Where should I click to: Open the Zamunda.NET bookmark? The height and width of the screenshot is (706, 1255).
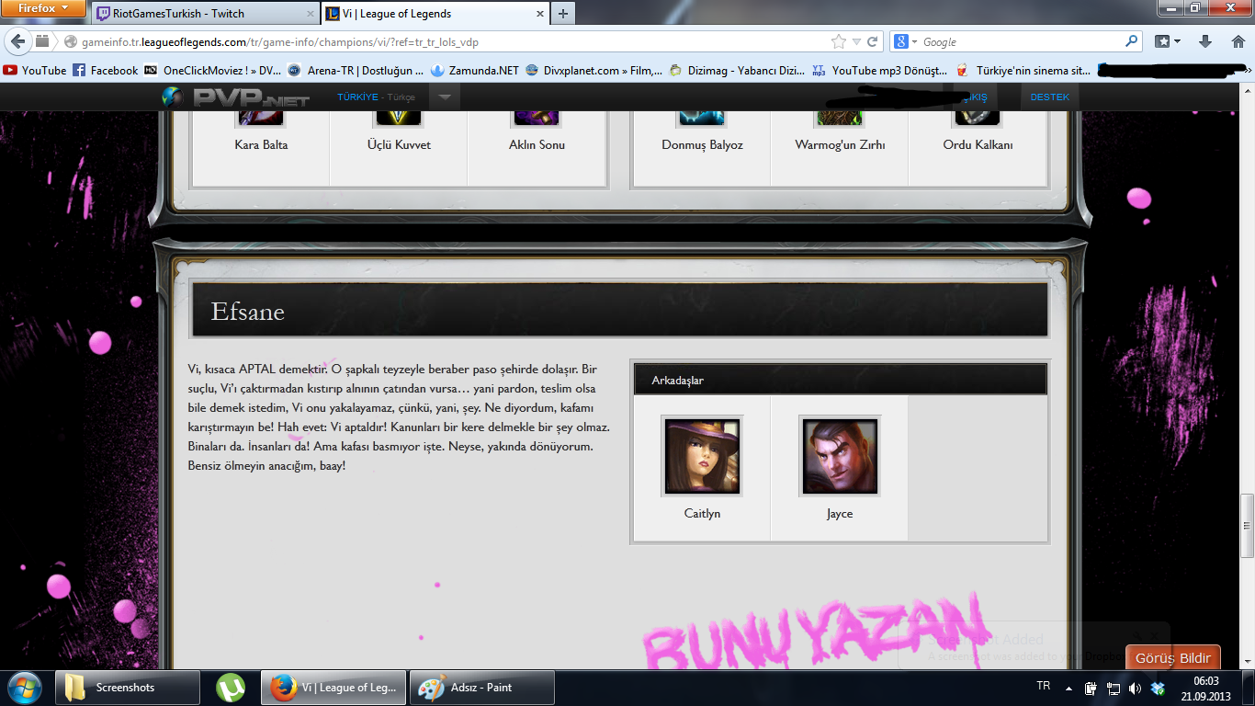pyautogui.click(x=475, y=70)
